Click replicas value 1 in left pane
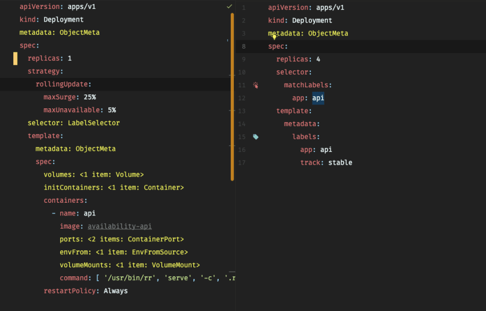 (x=70, y=59)
